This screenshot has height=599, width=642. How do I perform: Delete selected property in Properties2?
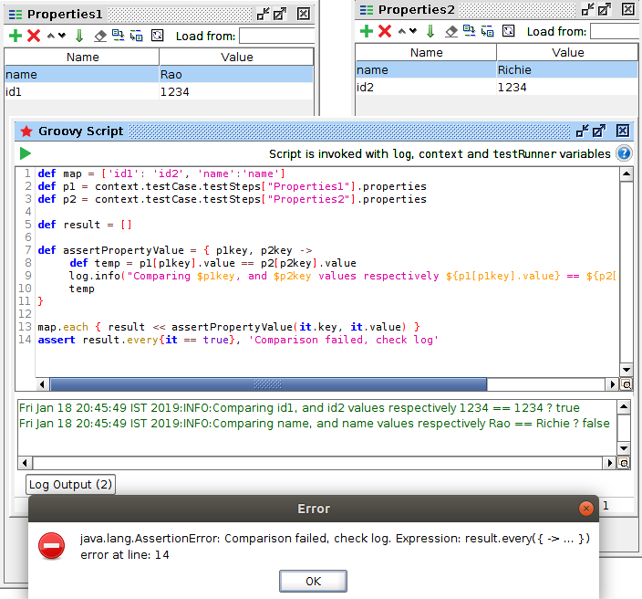coord(385,31)
